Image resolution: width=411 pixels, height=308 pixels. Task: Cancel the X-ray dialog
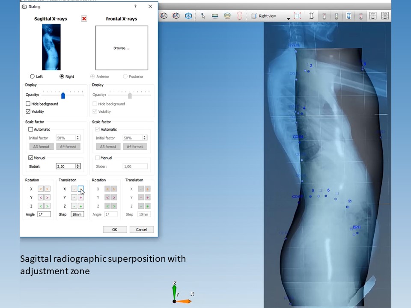point(142,229)
